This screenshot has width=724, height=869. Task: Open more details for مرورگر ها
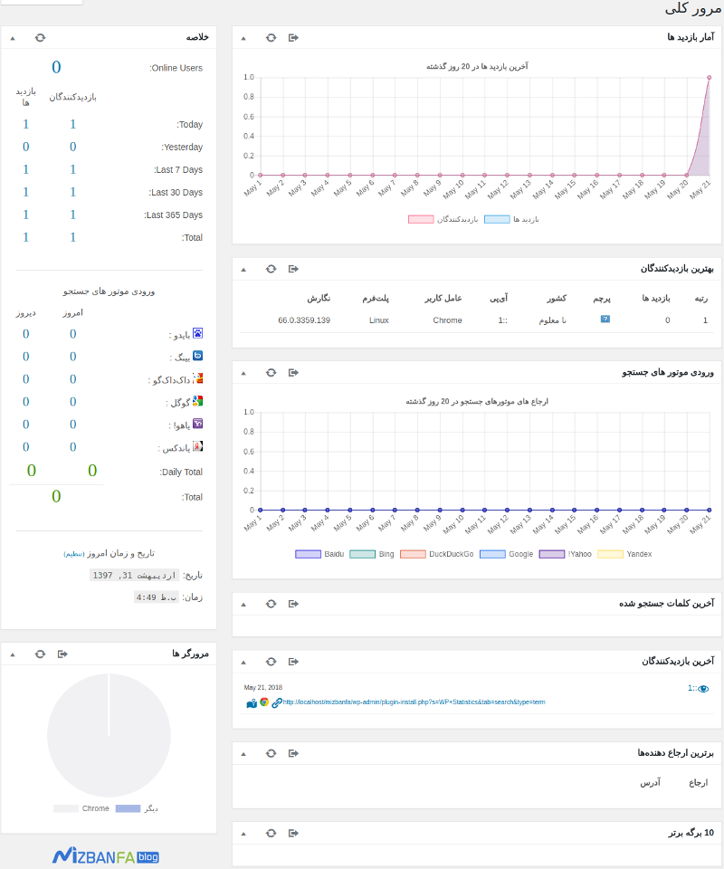[x=62, y=654]
